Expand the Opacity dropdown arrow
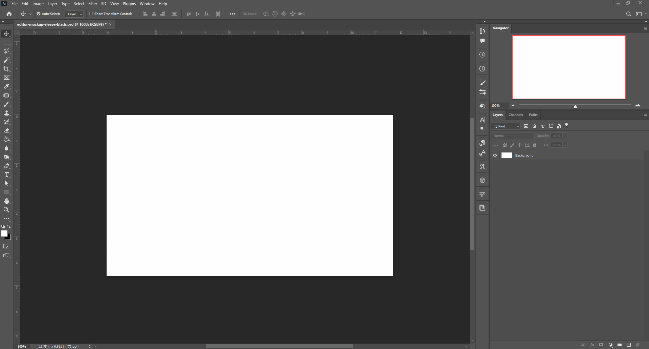 [564, 136]
